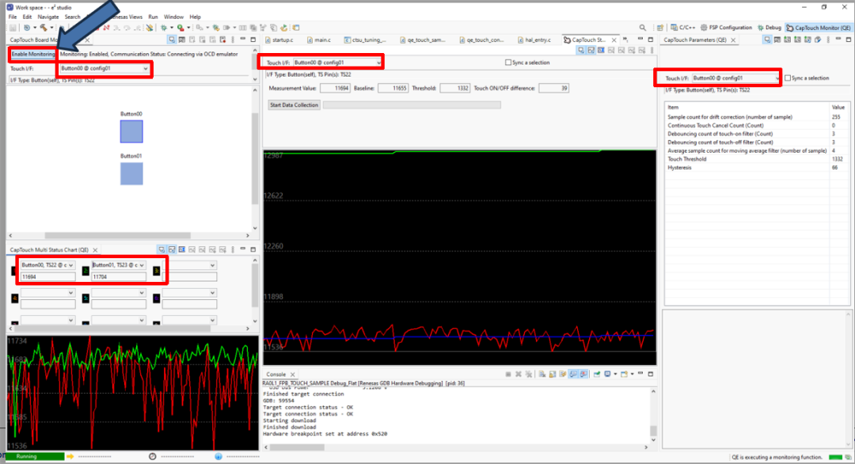Click the Start Data Collection button

pos(294,105)
